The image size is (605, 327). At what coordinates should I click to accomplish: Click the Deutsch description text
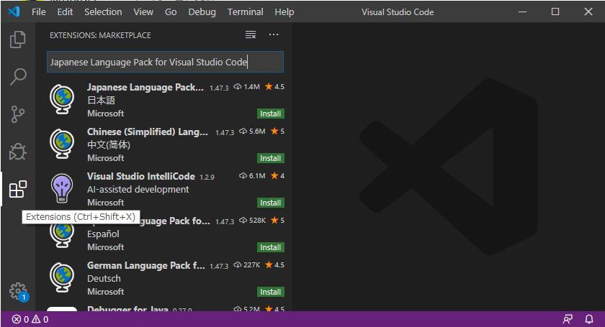tap(104, 278)
